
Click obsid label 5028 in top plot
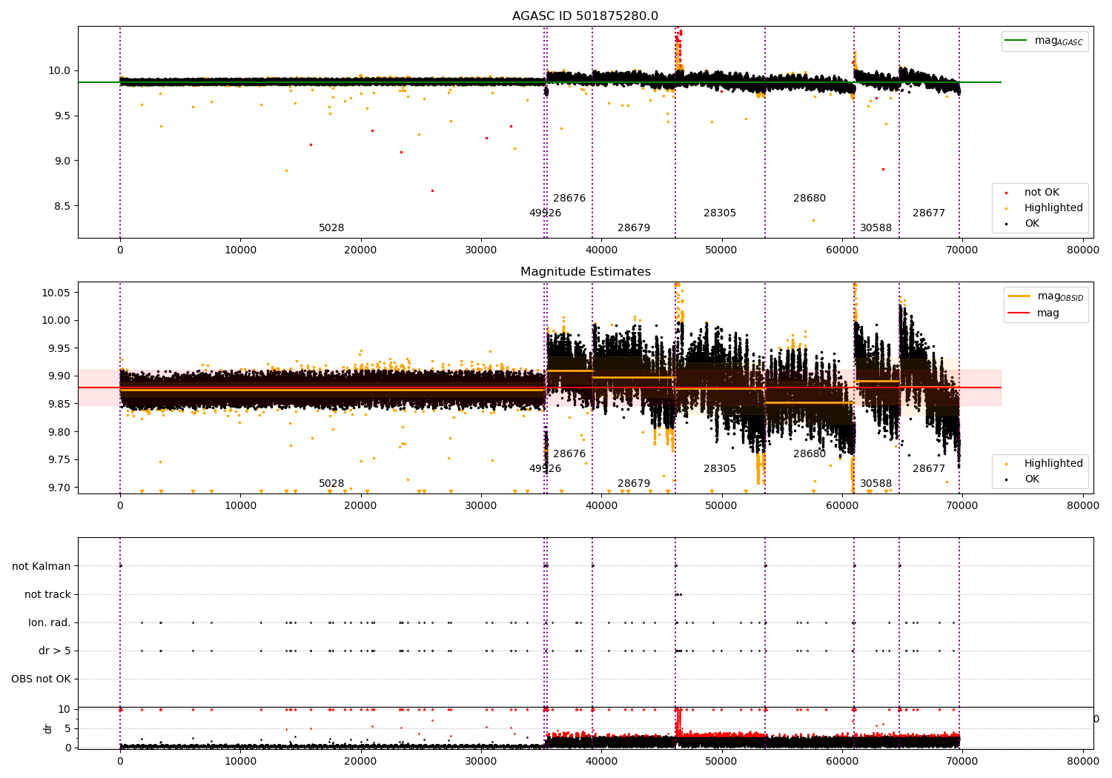pos(331,228)
